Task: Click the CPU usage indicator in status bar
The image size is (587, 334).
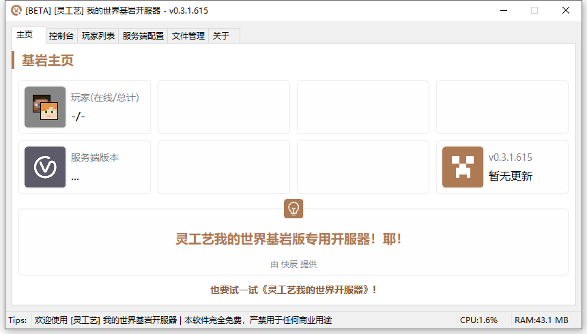Action: point(478,320)
